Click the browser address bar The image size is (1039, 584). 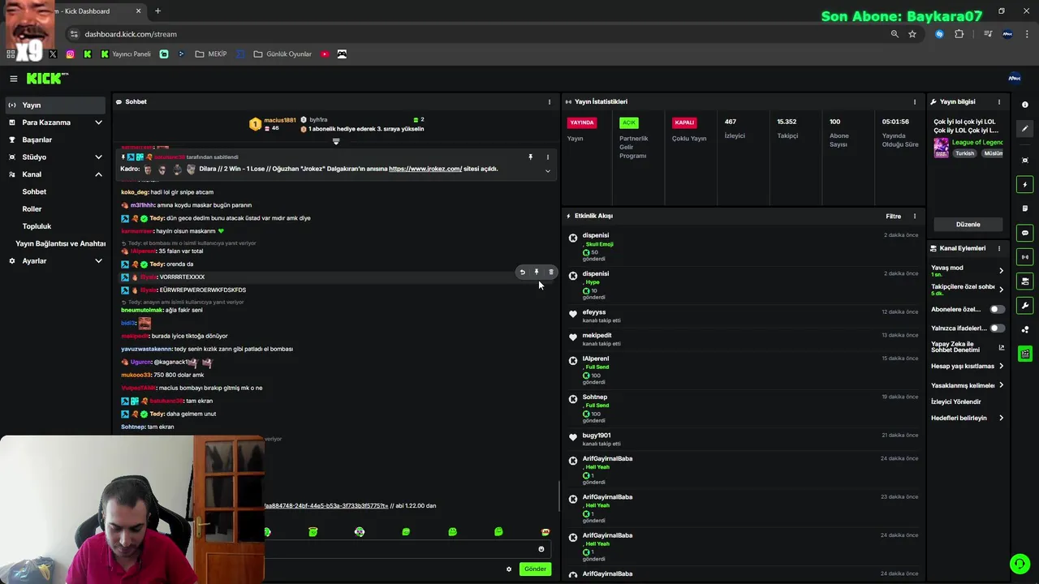coord(479,34)
